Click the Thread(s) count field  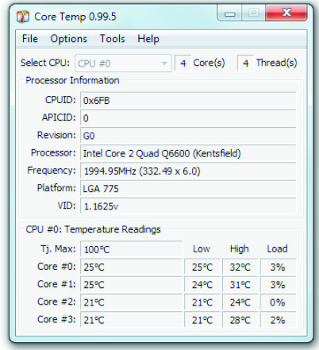(245, 63)
